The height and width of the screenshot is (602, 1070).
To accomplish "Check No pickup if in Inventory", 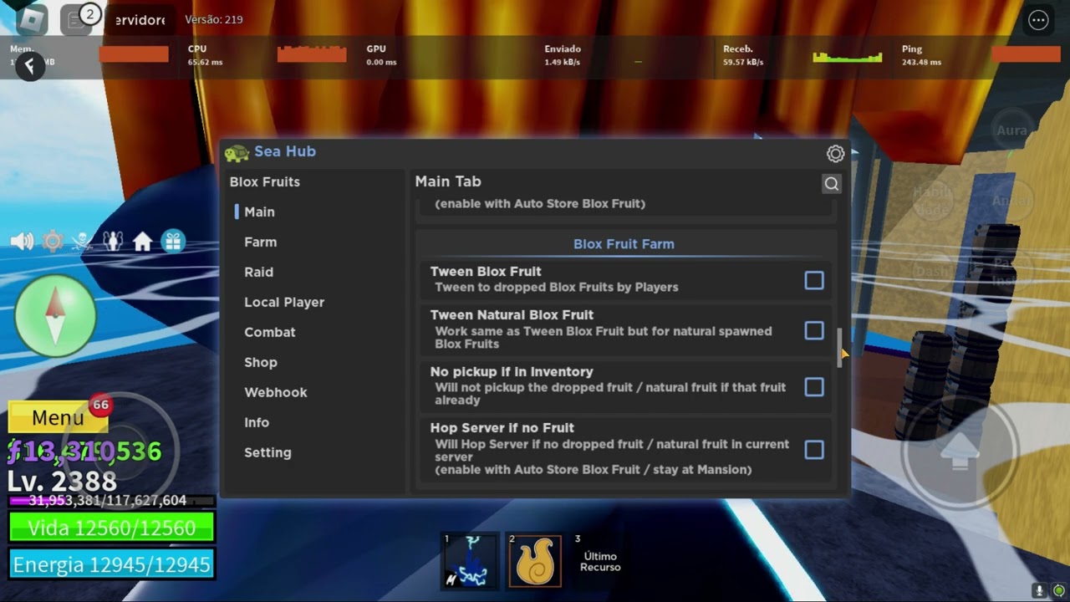I will tap(814, 386).
